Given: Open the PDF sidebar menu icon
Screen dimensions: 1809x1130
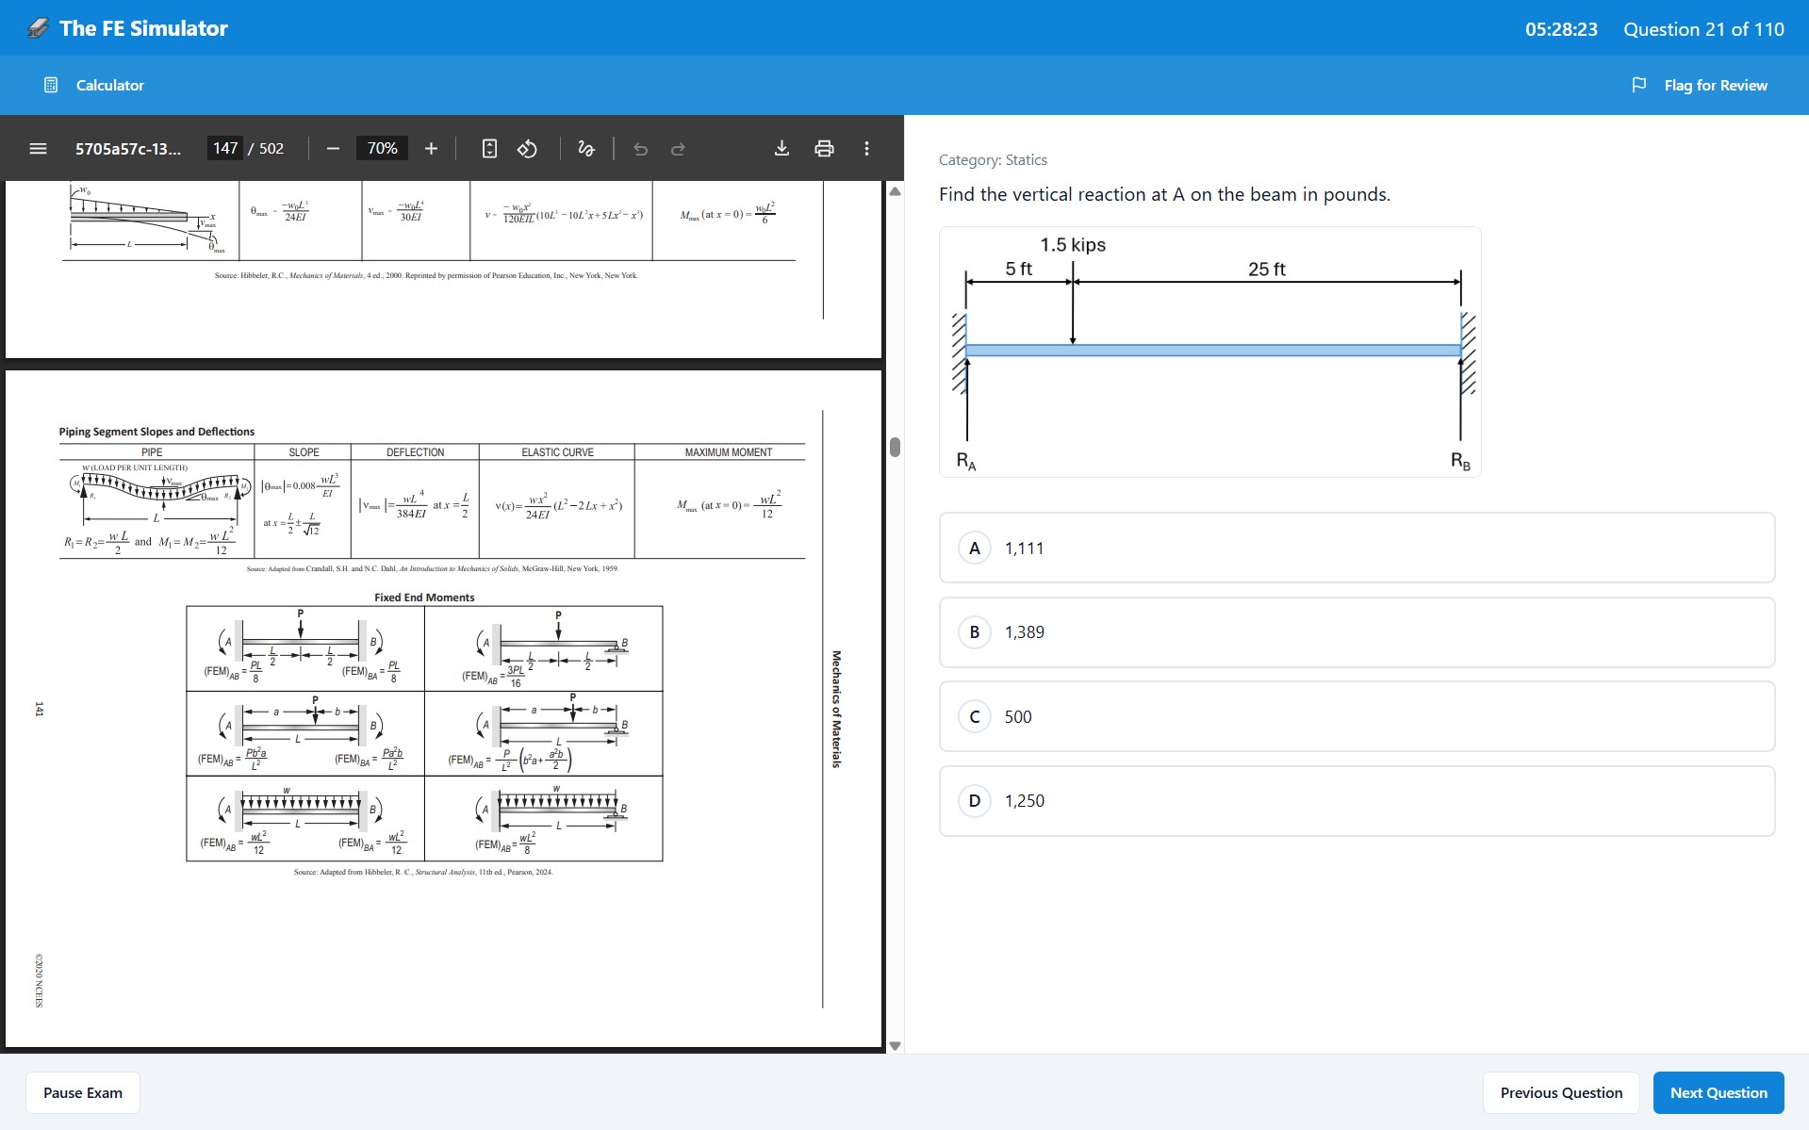Looking at the screenshot, I should point(38,148).
